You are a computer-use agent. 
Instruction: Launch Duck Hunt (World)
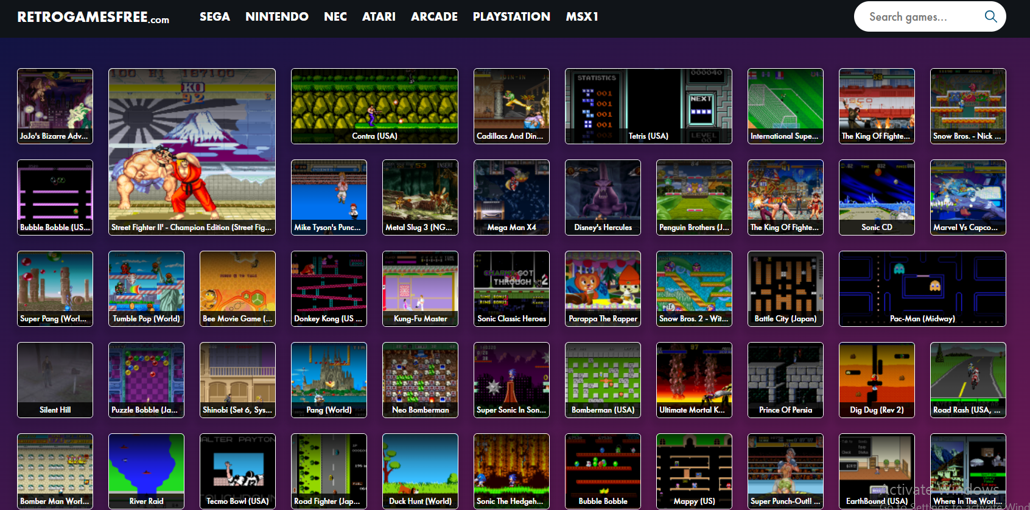(420, 471)
